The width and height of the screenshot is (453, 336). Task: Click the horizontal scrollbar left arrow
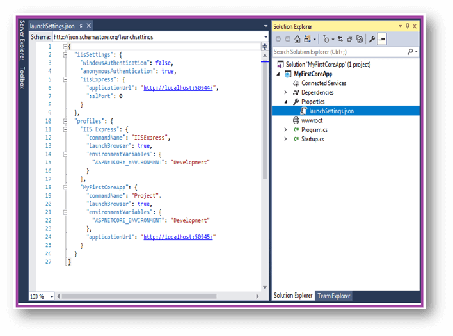(58, 296)
